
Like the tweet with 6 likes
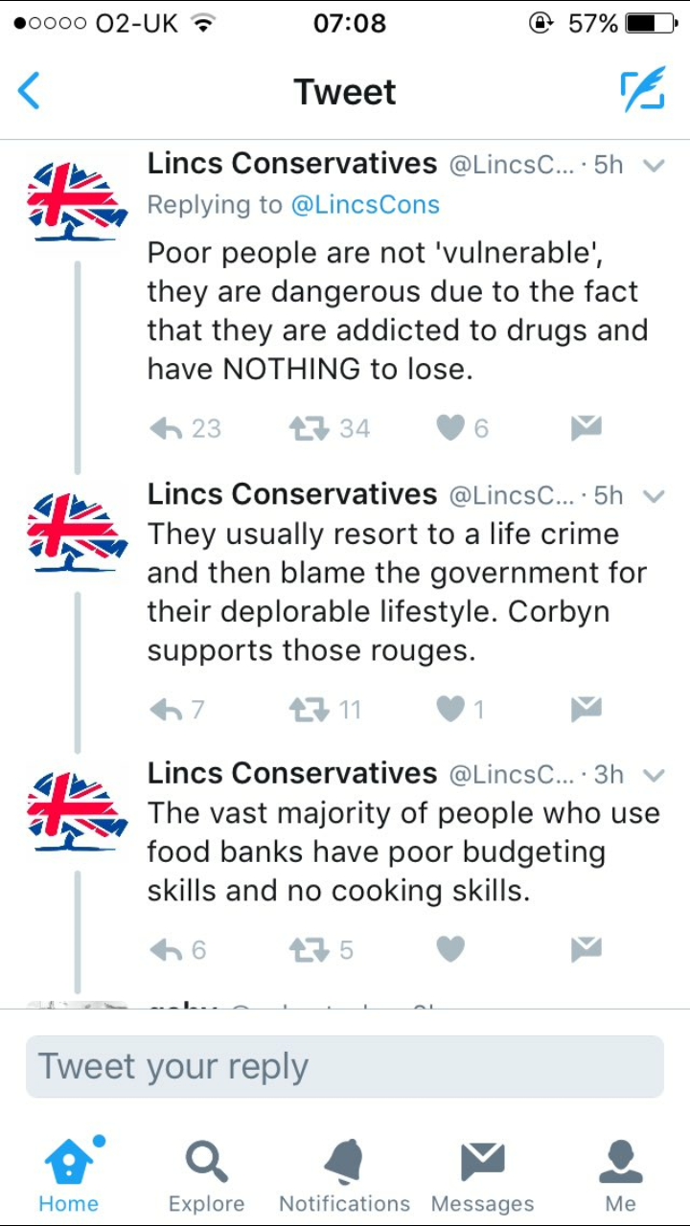coord(450,428)
